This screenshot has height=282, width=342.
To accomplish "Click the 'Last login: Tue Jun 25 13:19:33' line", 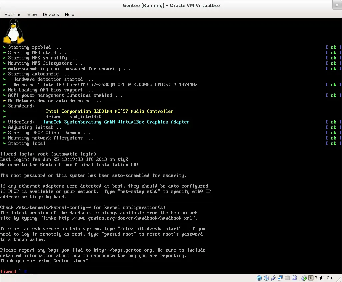I will [64, 160].
